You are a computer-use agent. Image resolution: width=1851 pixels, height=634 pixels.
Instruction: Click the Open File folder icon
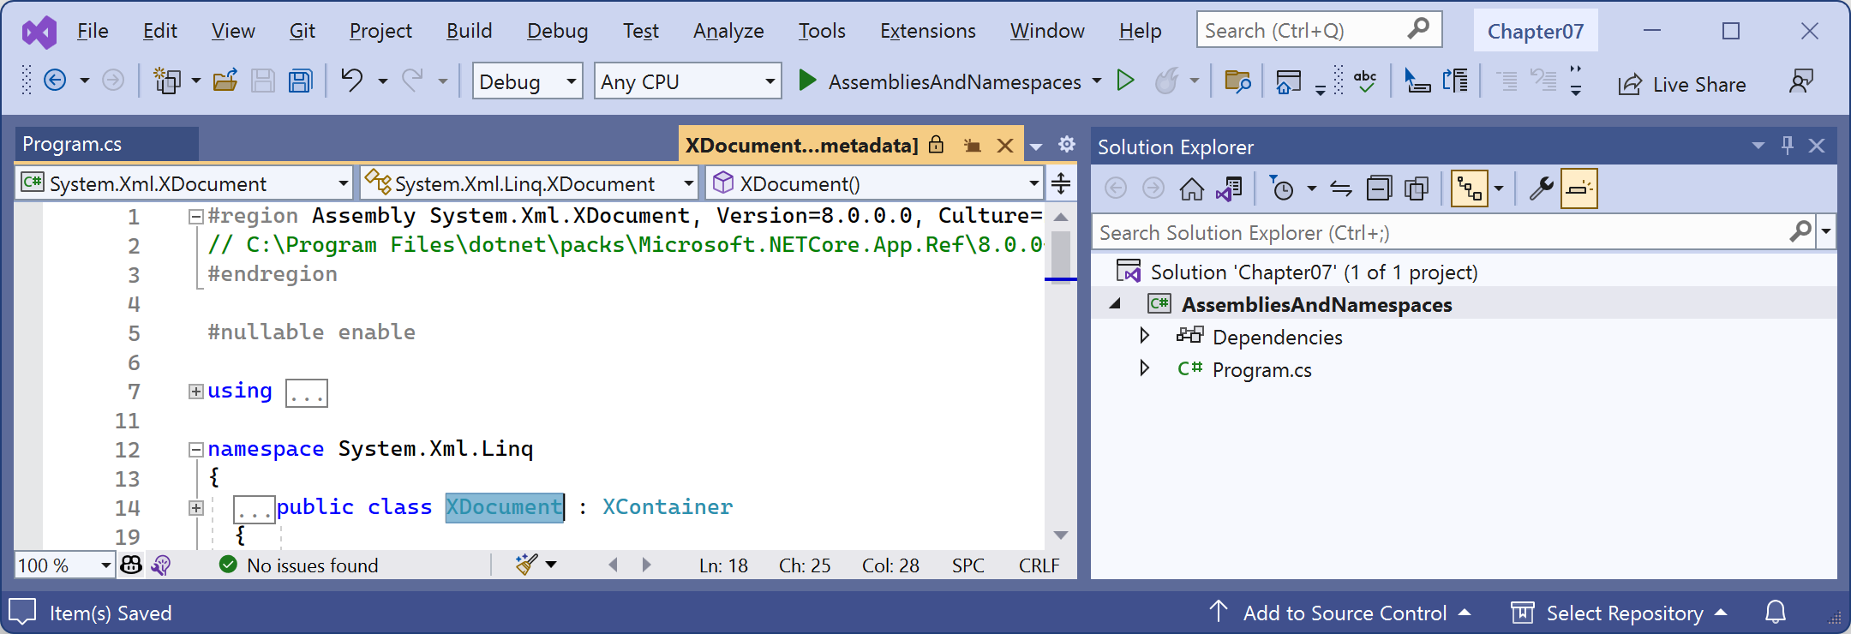[225, 81]
